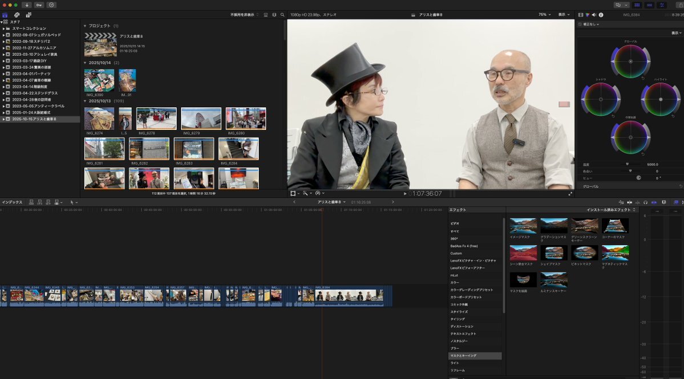Toggle the 補正なし color correction checkbox
Screen dimensions: 684x379
tap(580, 25)
